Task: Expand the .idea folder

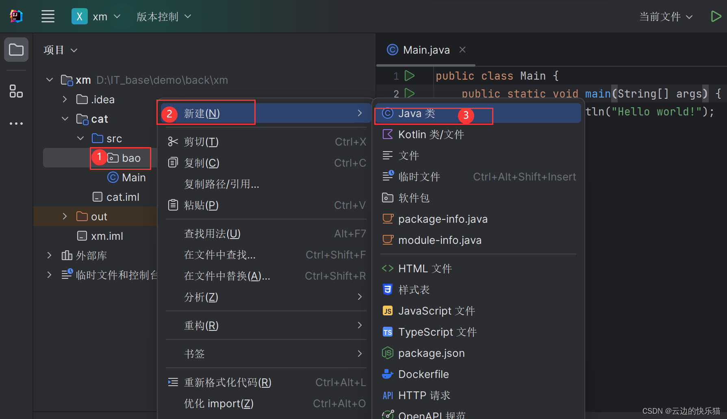Action: tap(65, 99)
